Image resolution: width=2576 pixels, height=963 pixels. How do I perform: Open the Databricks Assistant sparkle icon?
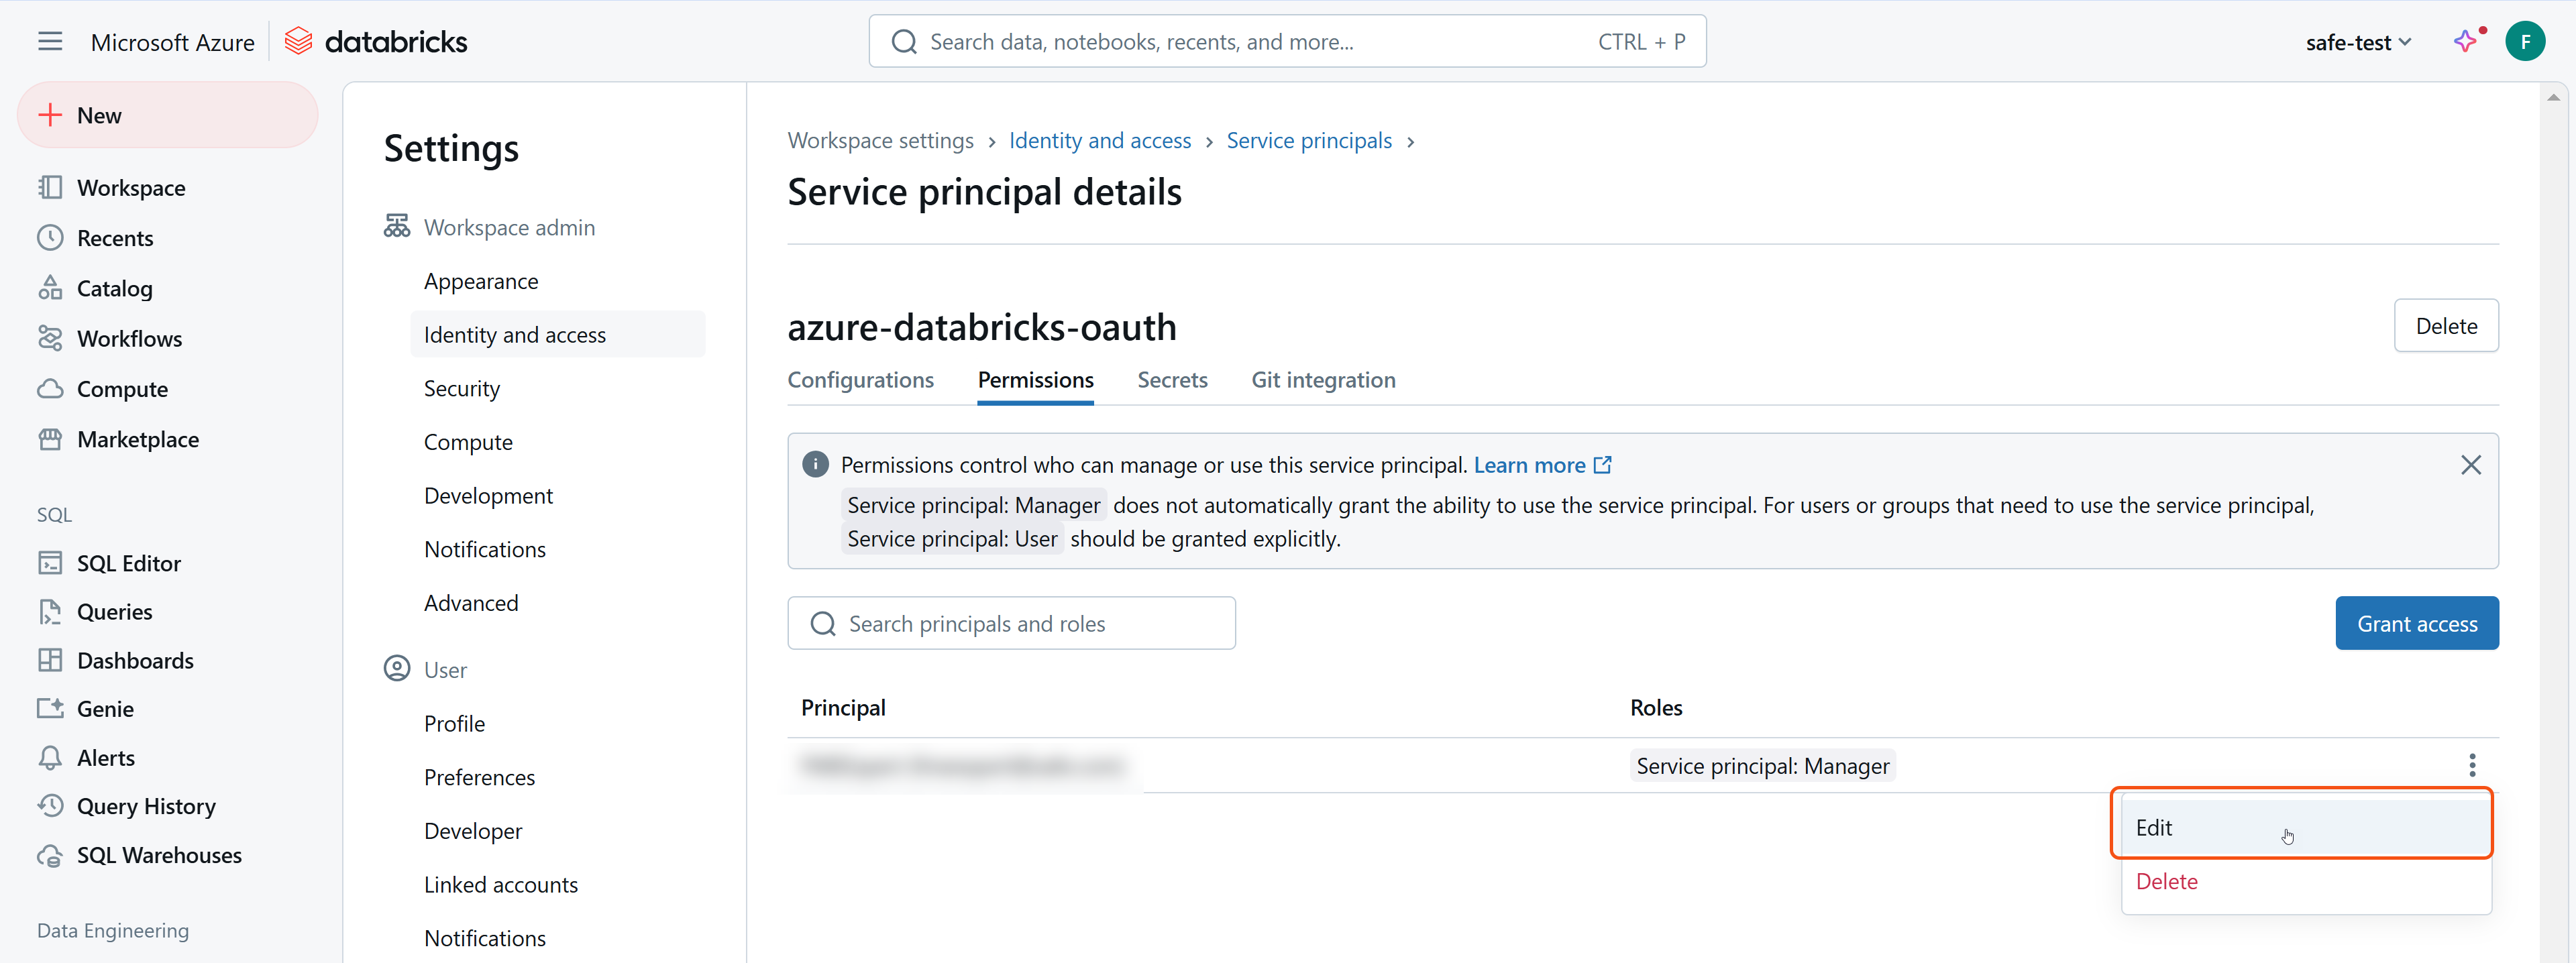pyautogui.click(x=2466, y=42)
